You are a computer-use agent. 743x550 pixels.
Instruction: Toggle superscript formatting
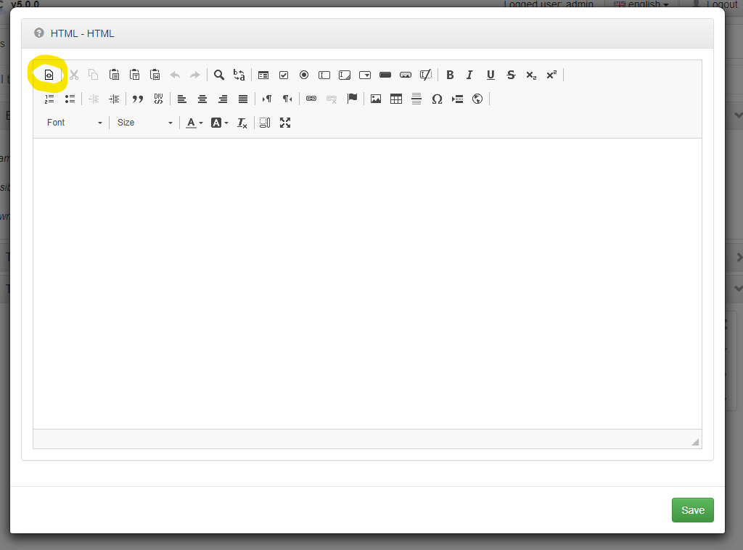[x=551, y=75]
